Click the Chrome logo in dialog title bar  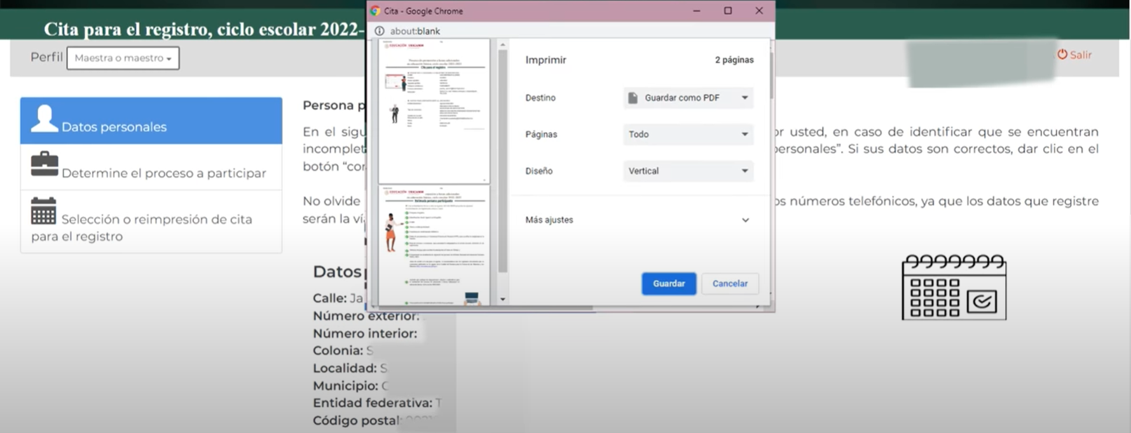pyautogui.click(x=376, y=11)
